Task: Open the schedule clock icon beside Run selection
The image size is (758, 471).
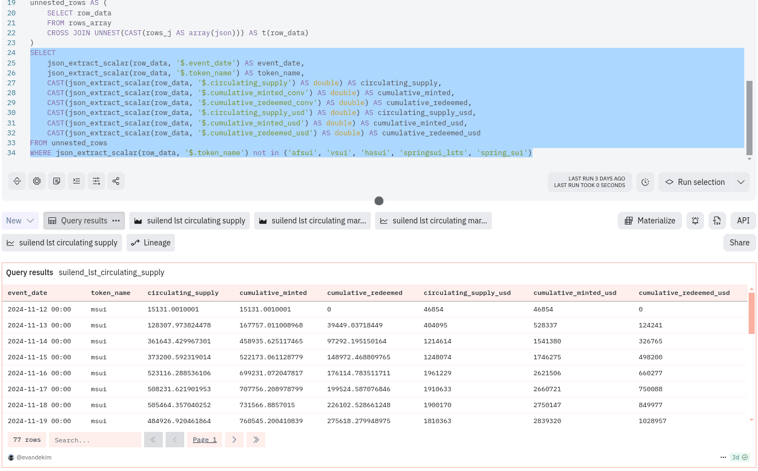Action: (x=645, y=182)
